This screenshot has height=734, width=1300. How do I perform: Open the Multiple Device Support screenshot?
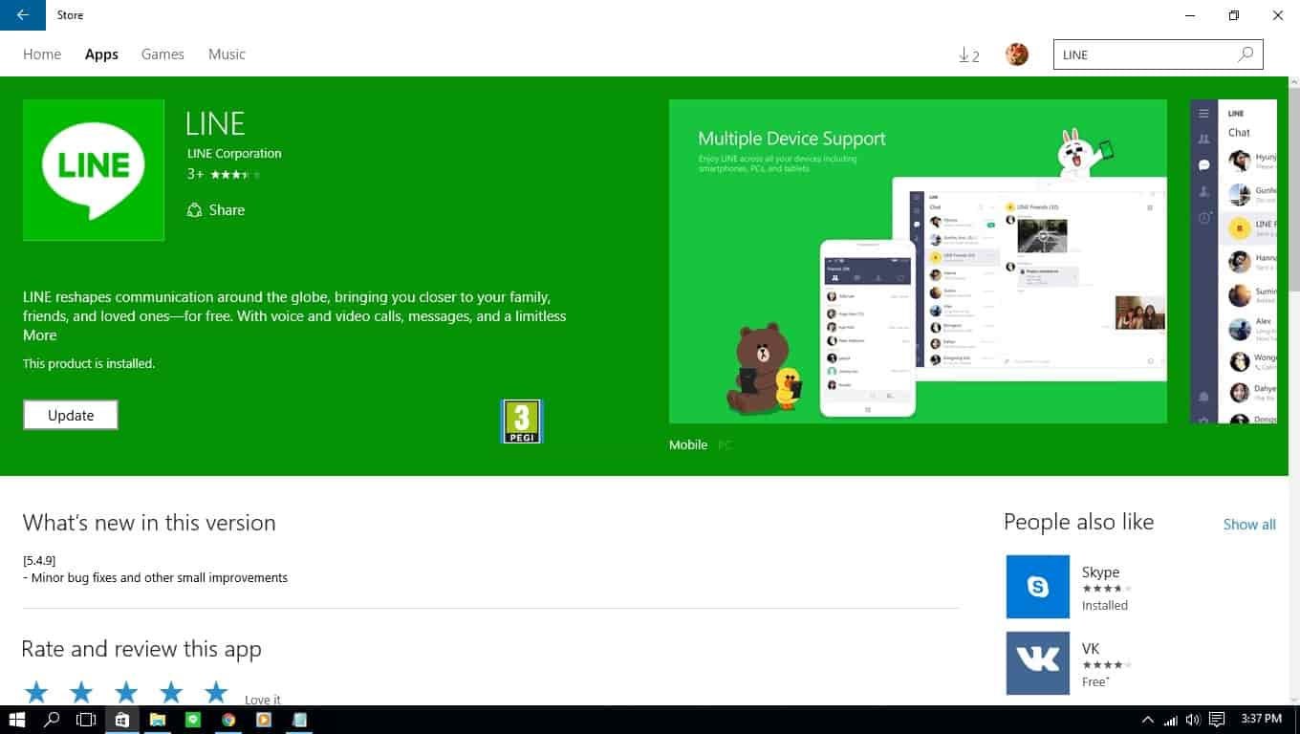coord(918,261)
